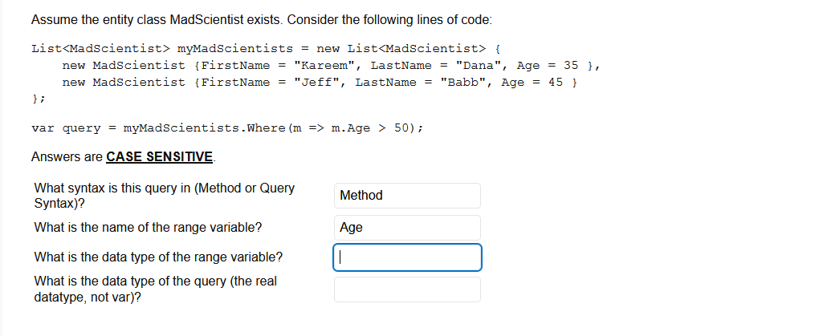Click the answer field containing "Age"
Image resolution: width=819 pixels, height=336 pixels.
407,228
